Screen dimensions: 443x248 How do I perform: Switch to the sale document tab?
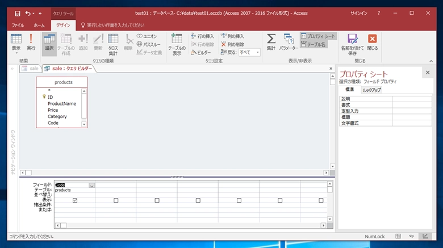click(x=30, y=68)
